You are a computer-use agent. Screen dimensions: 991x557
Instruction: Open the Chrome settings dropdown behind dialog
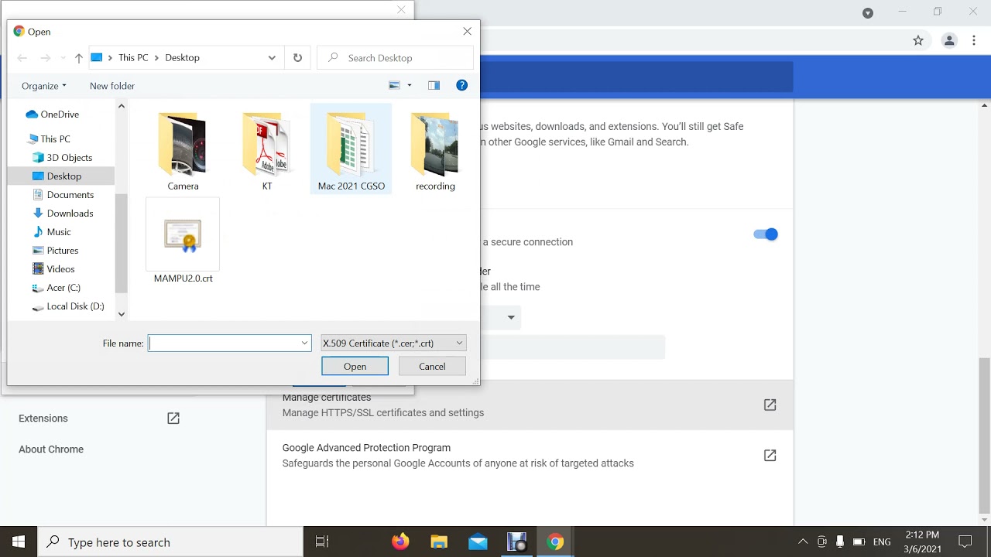coord(511,317)
